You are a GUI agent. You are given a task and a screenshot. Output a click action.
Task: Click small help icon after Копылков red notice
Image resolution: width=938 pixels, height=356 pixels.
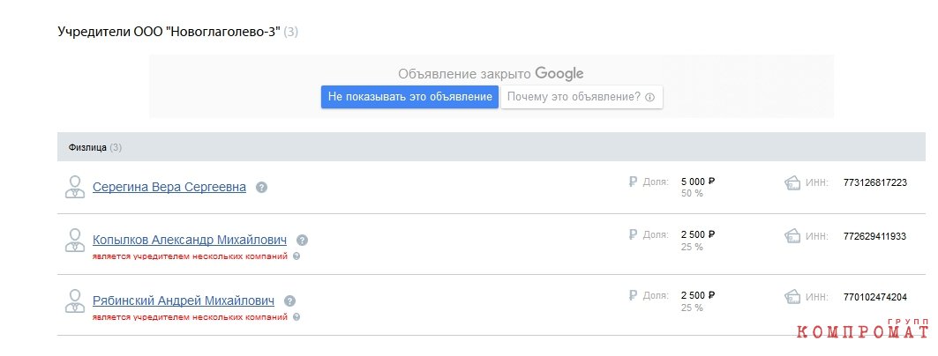point(296,256)
